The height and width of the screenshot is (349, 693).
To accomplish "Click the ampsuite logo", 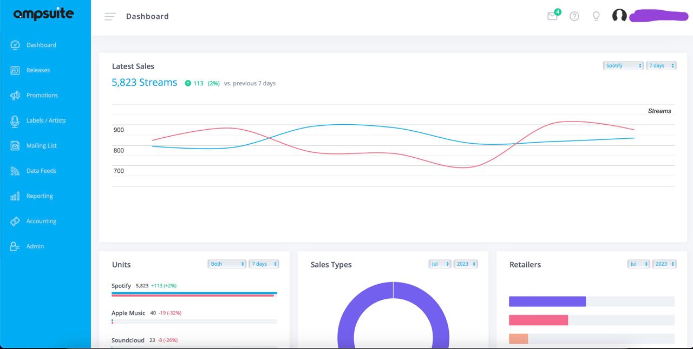I will (43, 14).
